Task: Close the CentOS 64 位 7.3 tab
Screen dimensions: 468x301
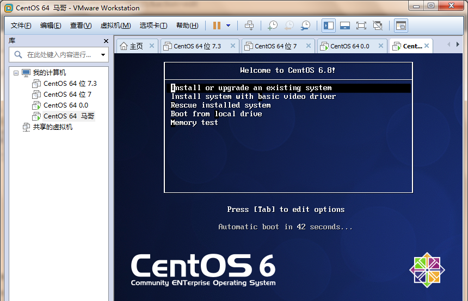Action: pos(233,46)
